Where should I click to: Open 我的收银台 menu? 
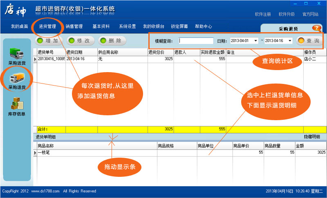(x=154, y=26)
